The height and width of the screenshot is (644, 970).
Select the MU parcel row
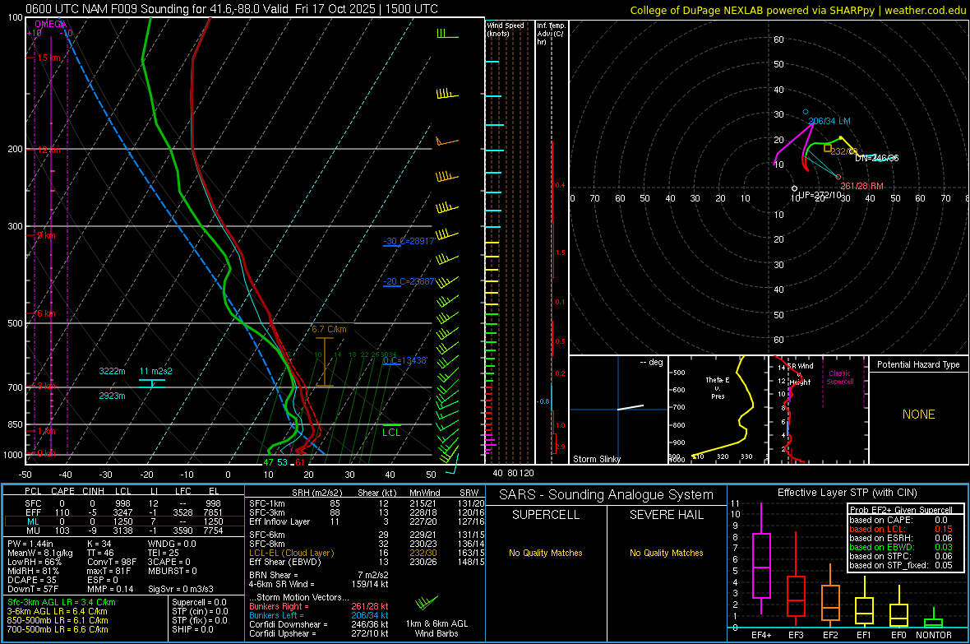coord(124,530)
